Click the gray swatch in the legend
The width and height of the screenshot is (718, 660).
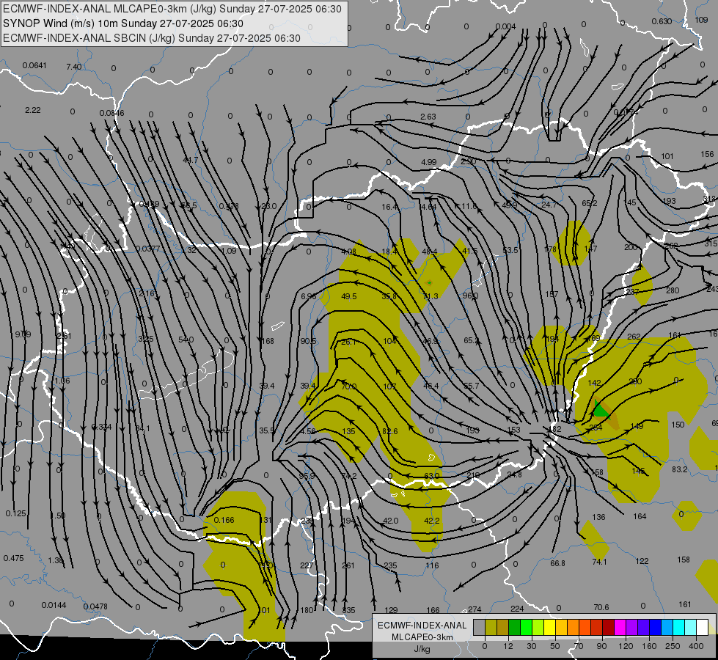479,628
